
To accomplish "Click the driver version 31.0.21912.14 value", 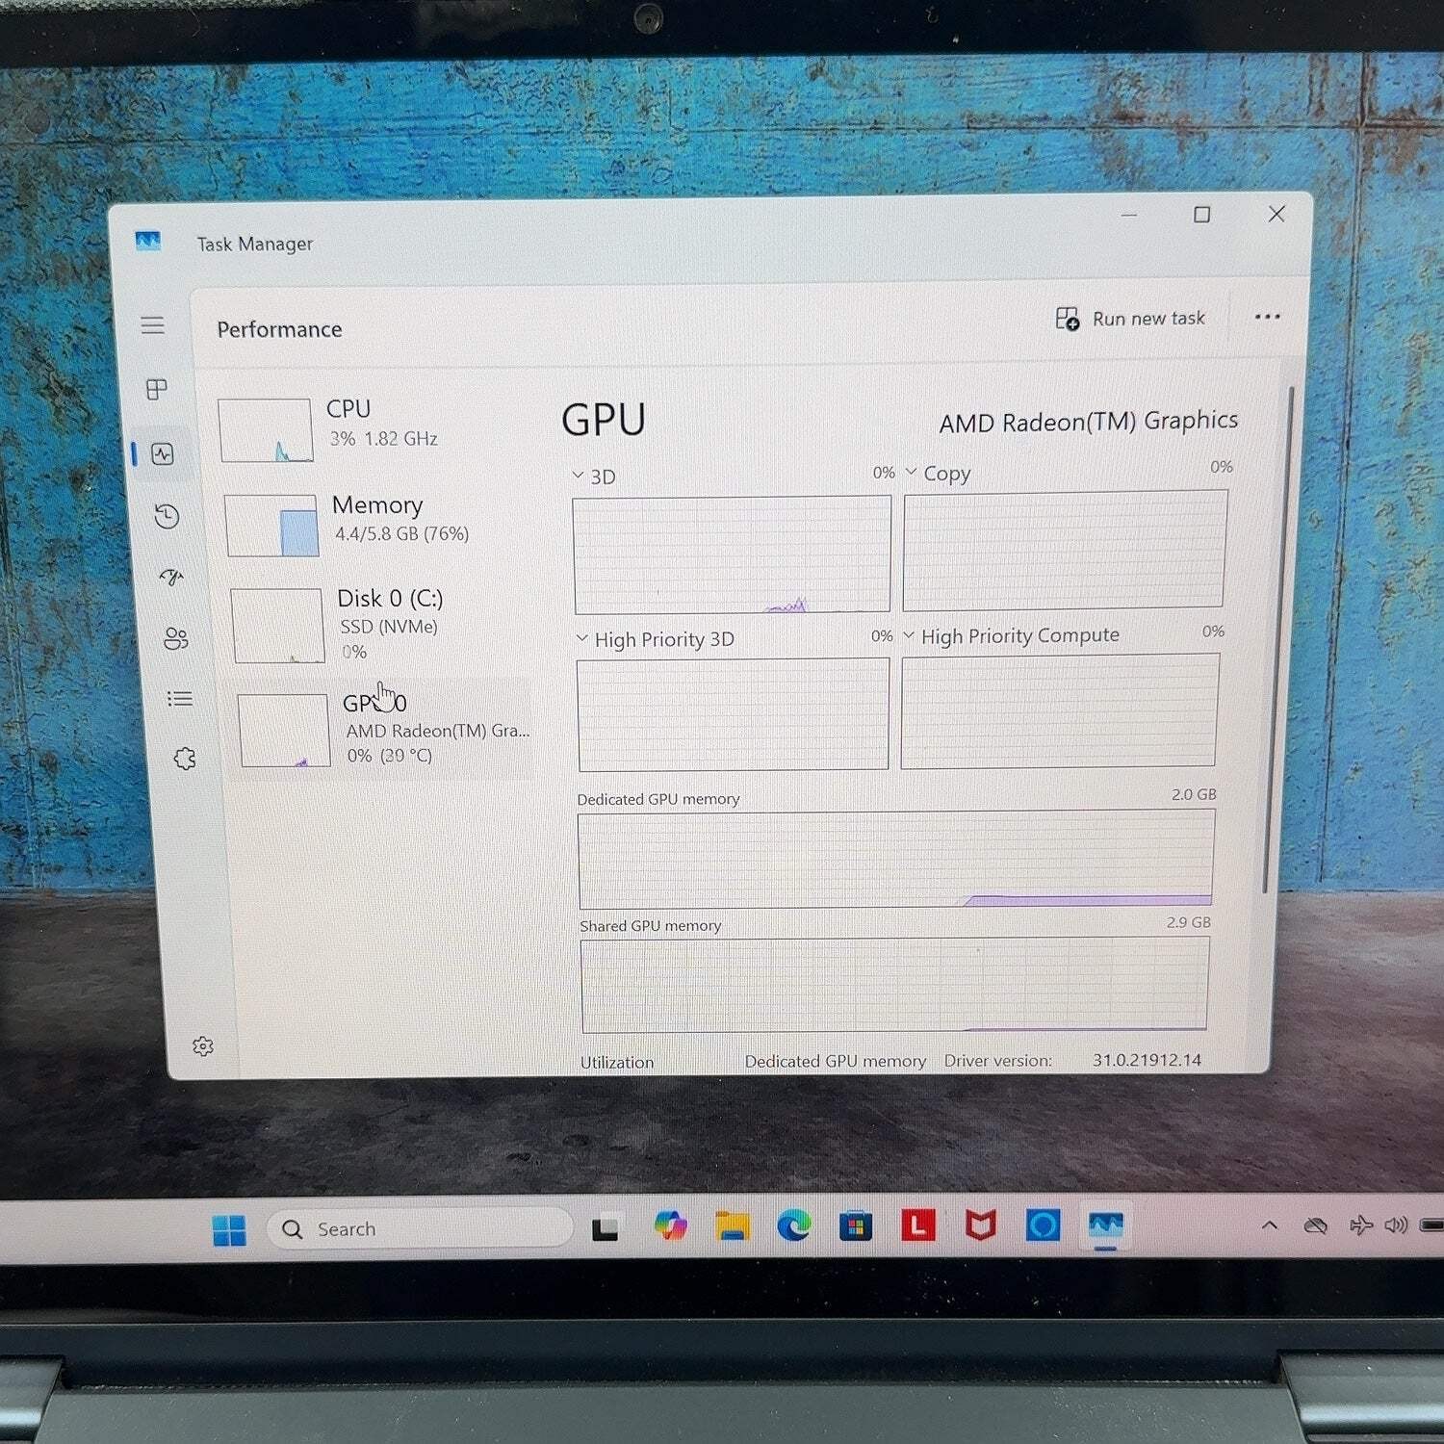I will point(1147,1060).
